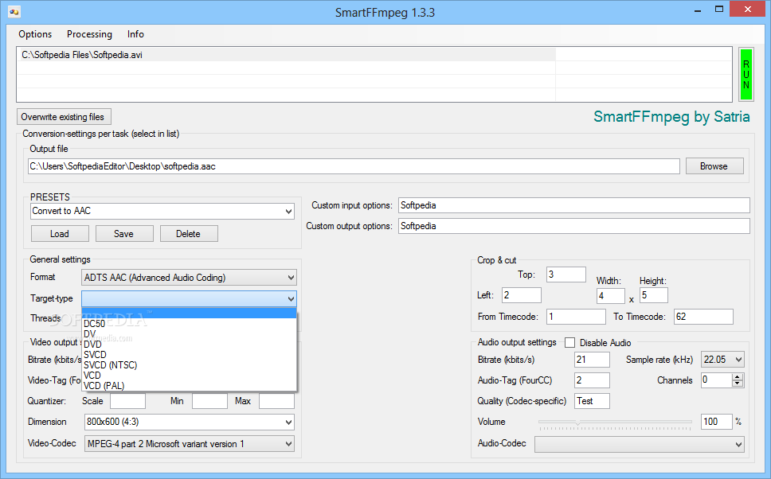The image size is (771, 479).
Task: Click the Quantizer Min field
Action: point(210,401)
